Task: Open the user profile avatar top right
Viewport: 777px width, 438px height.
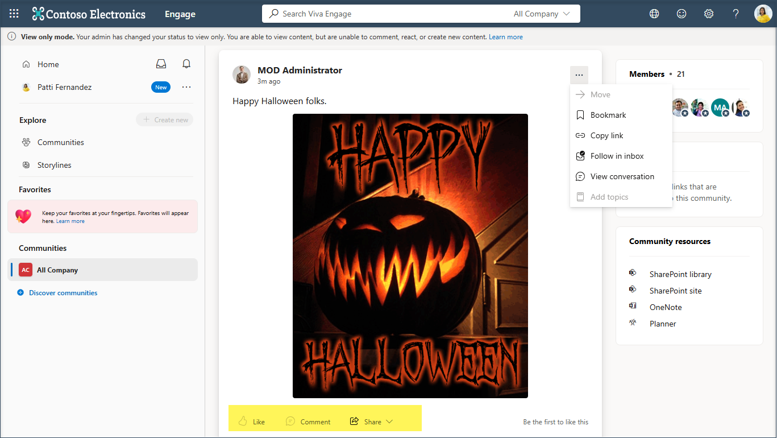Action: [763, 14]
